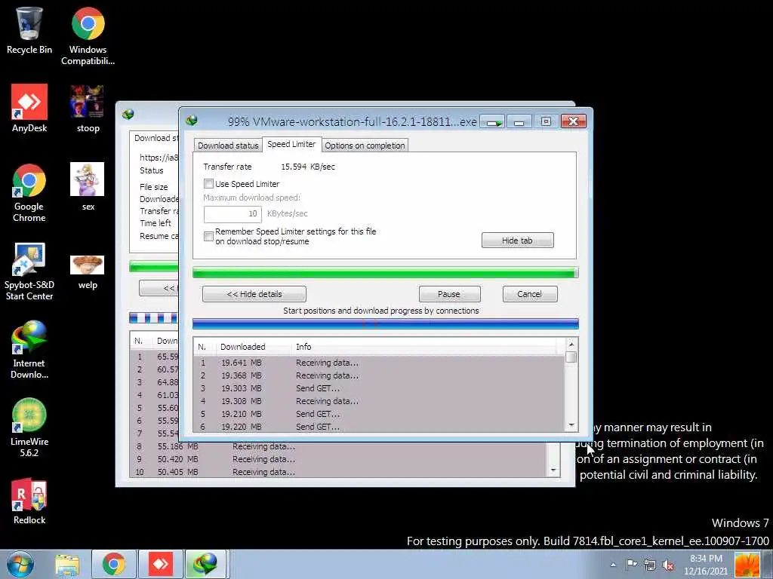
Task: Click the Downloaded column header
Action: [254, 347]
